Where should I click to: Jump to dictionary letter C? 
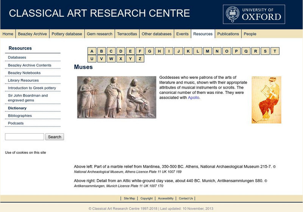pos(111,51)
